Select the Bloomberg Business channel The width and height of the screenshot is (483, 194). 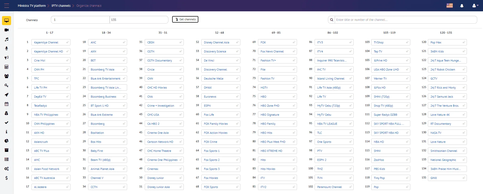pos(107,96)
